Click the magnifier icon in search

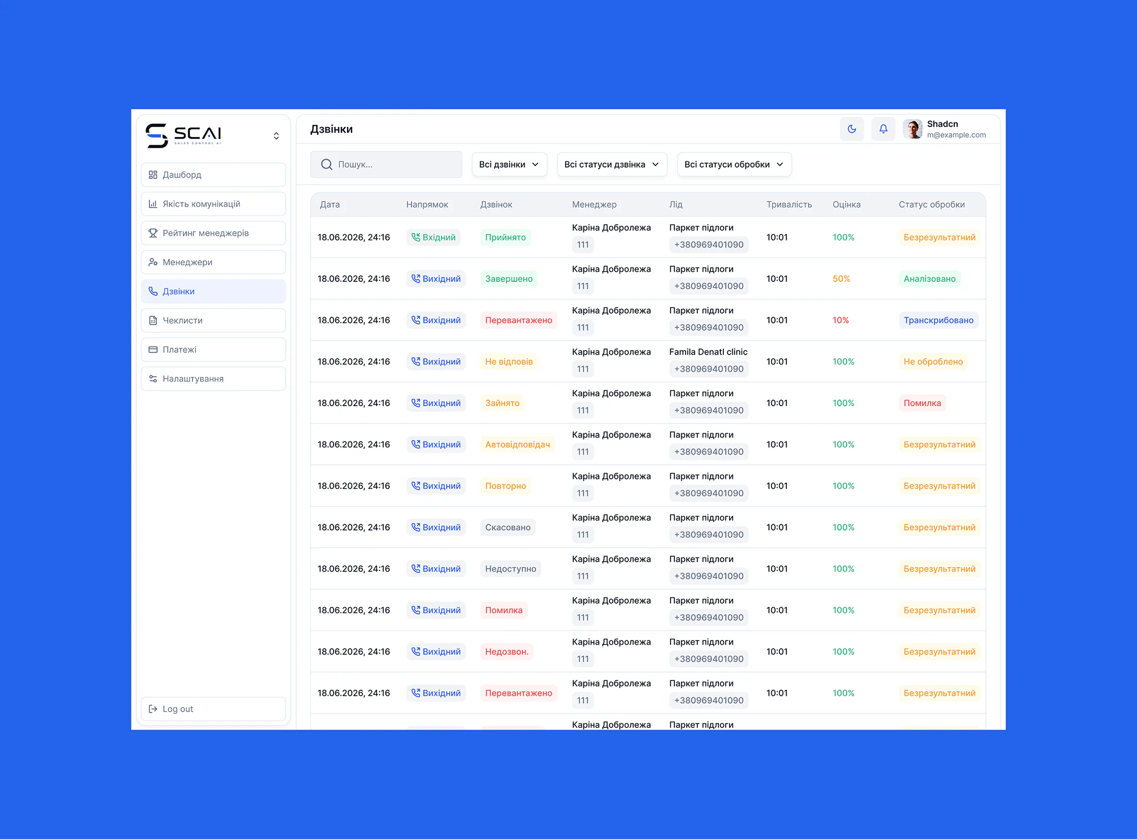[x=326, y=164]
